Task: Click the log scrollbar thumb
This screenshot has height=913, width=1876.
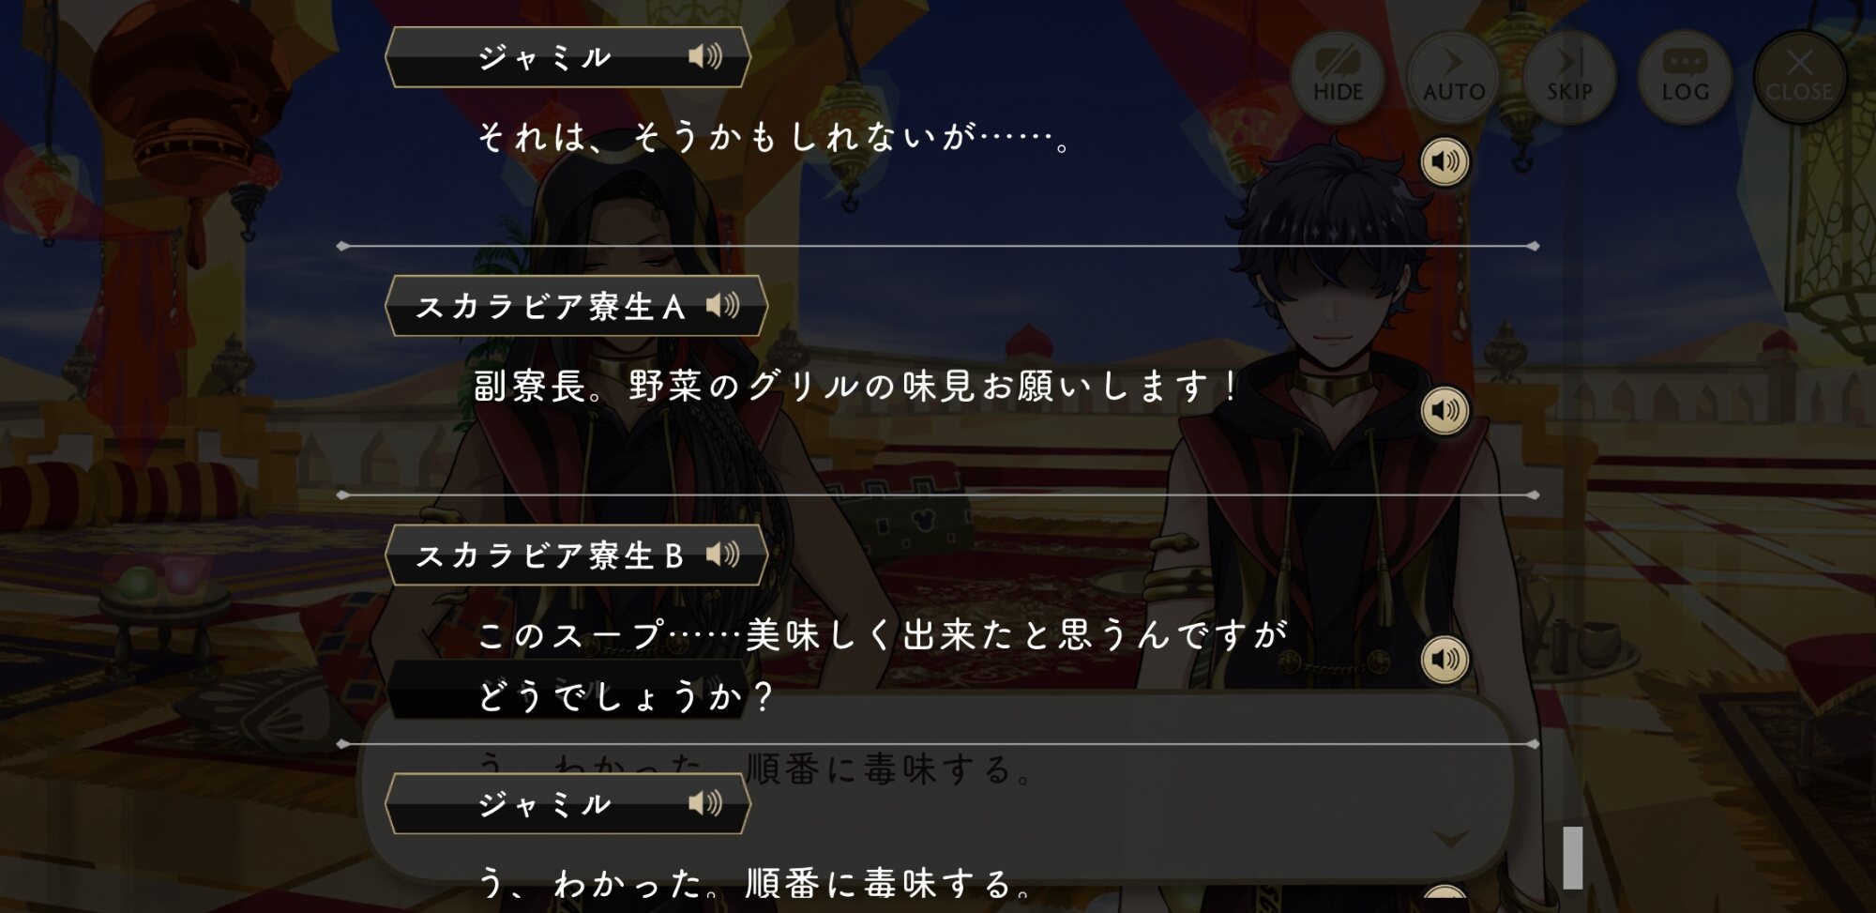Action: [1573, 858]
